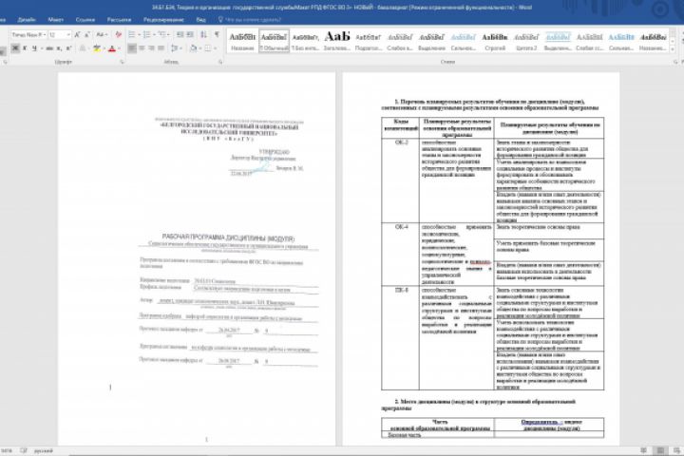Apply the Цитата 2 style
Image resolution: width=684 pixels, height=456 pixels.
(526, 41)
